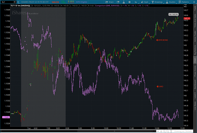Screen dimensions: 197x133
Task: Click the D: 10/12/21, 12:55 PM date readout
Action: click(x=41, y=6)
